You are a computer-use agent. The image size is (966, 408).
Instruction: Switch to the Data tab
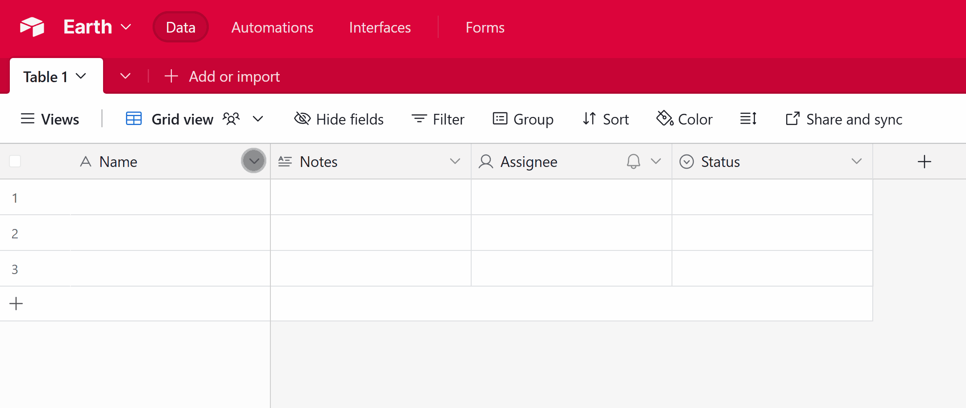(x=180, y=27)
